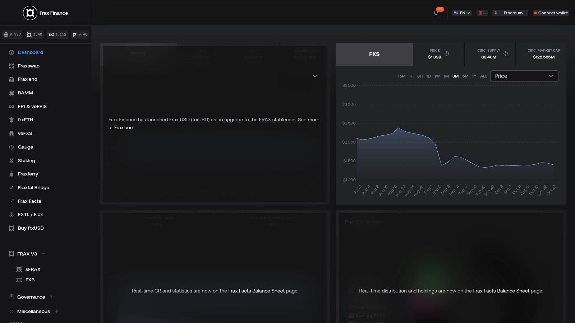Click the Buy frxUSD sidebar icon
The height and width of the screenshot is (323, 575).
(11, 228)
